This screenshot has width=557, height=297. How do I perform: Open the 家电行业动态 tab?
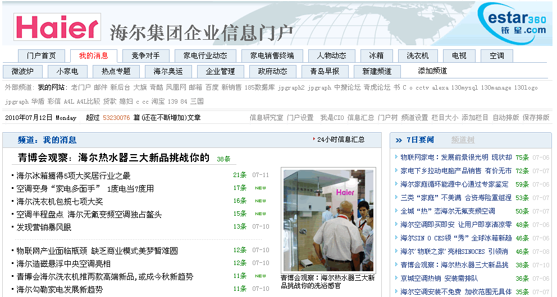click(x=206, y=55)
